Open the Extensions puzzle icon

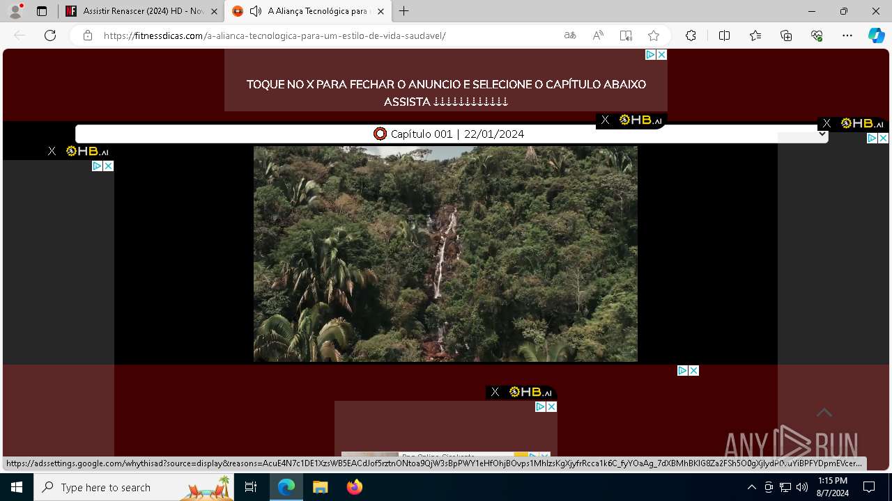coord(691,35)
